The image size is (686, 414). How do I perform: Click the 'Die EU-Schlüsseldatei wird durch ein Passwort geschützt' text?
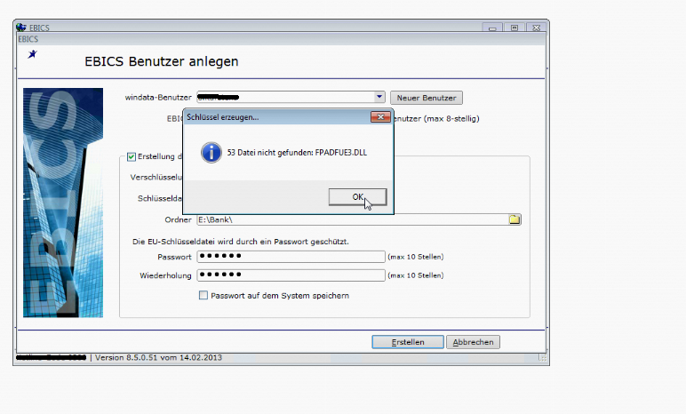[241, 242]
